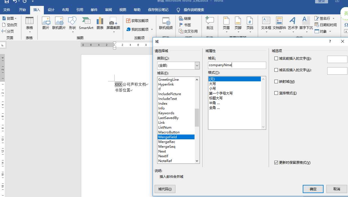Undo the last action from the quick toolbar
The height and width of the screenshot is (197, 348).
[15, 1]
